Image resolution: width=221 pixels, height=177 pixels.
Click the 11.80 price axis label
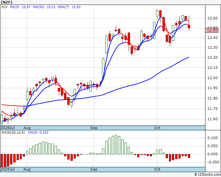[x=213, y=99]
